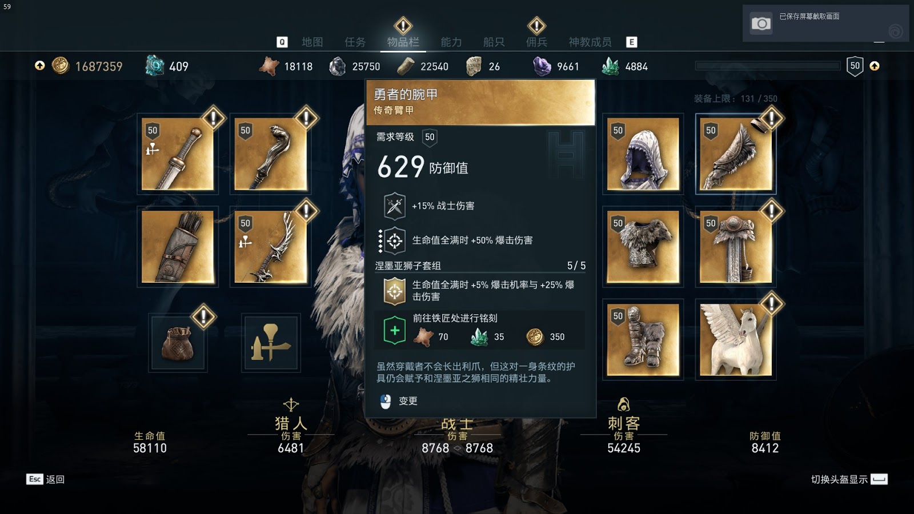Open the 佣兵 mercenaries tab
The image size is (914, 514).
click(x=536, y=42)
